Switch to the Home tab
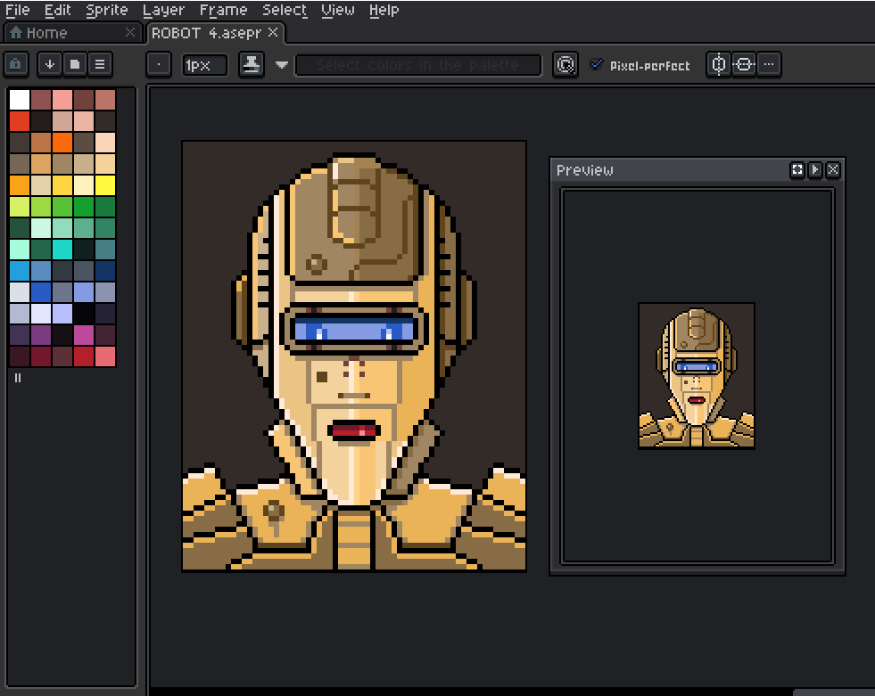This screenshot has width=875, height=696. 46,33
